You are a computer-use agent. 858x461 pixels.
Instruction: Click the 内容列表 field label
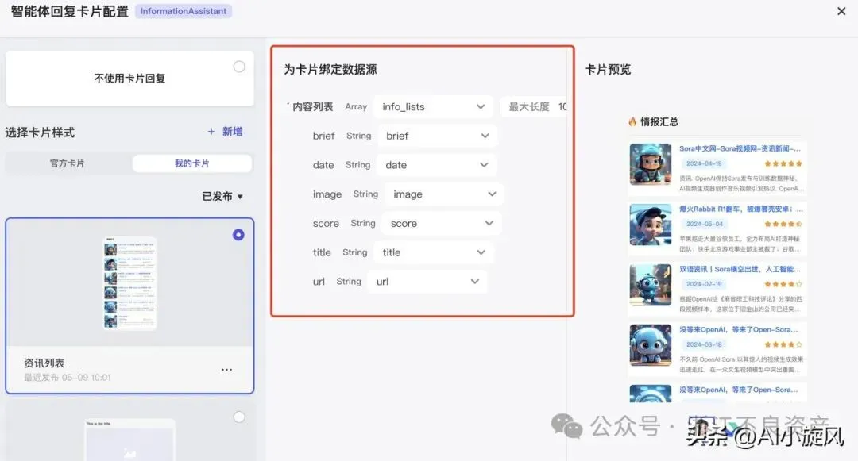pos(312,106)
